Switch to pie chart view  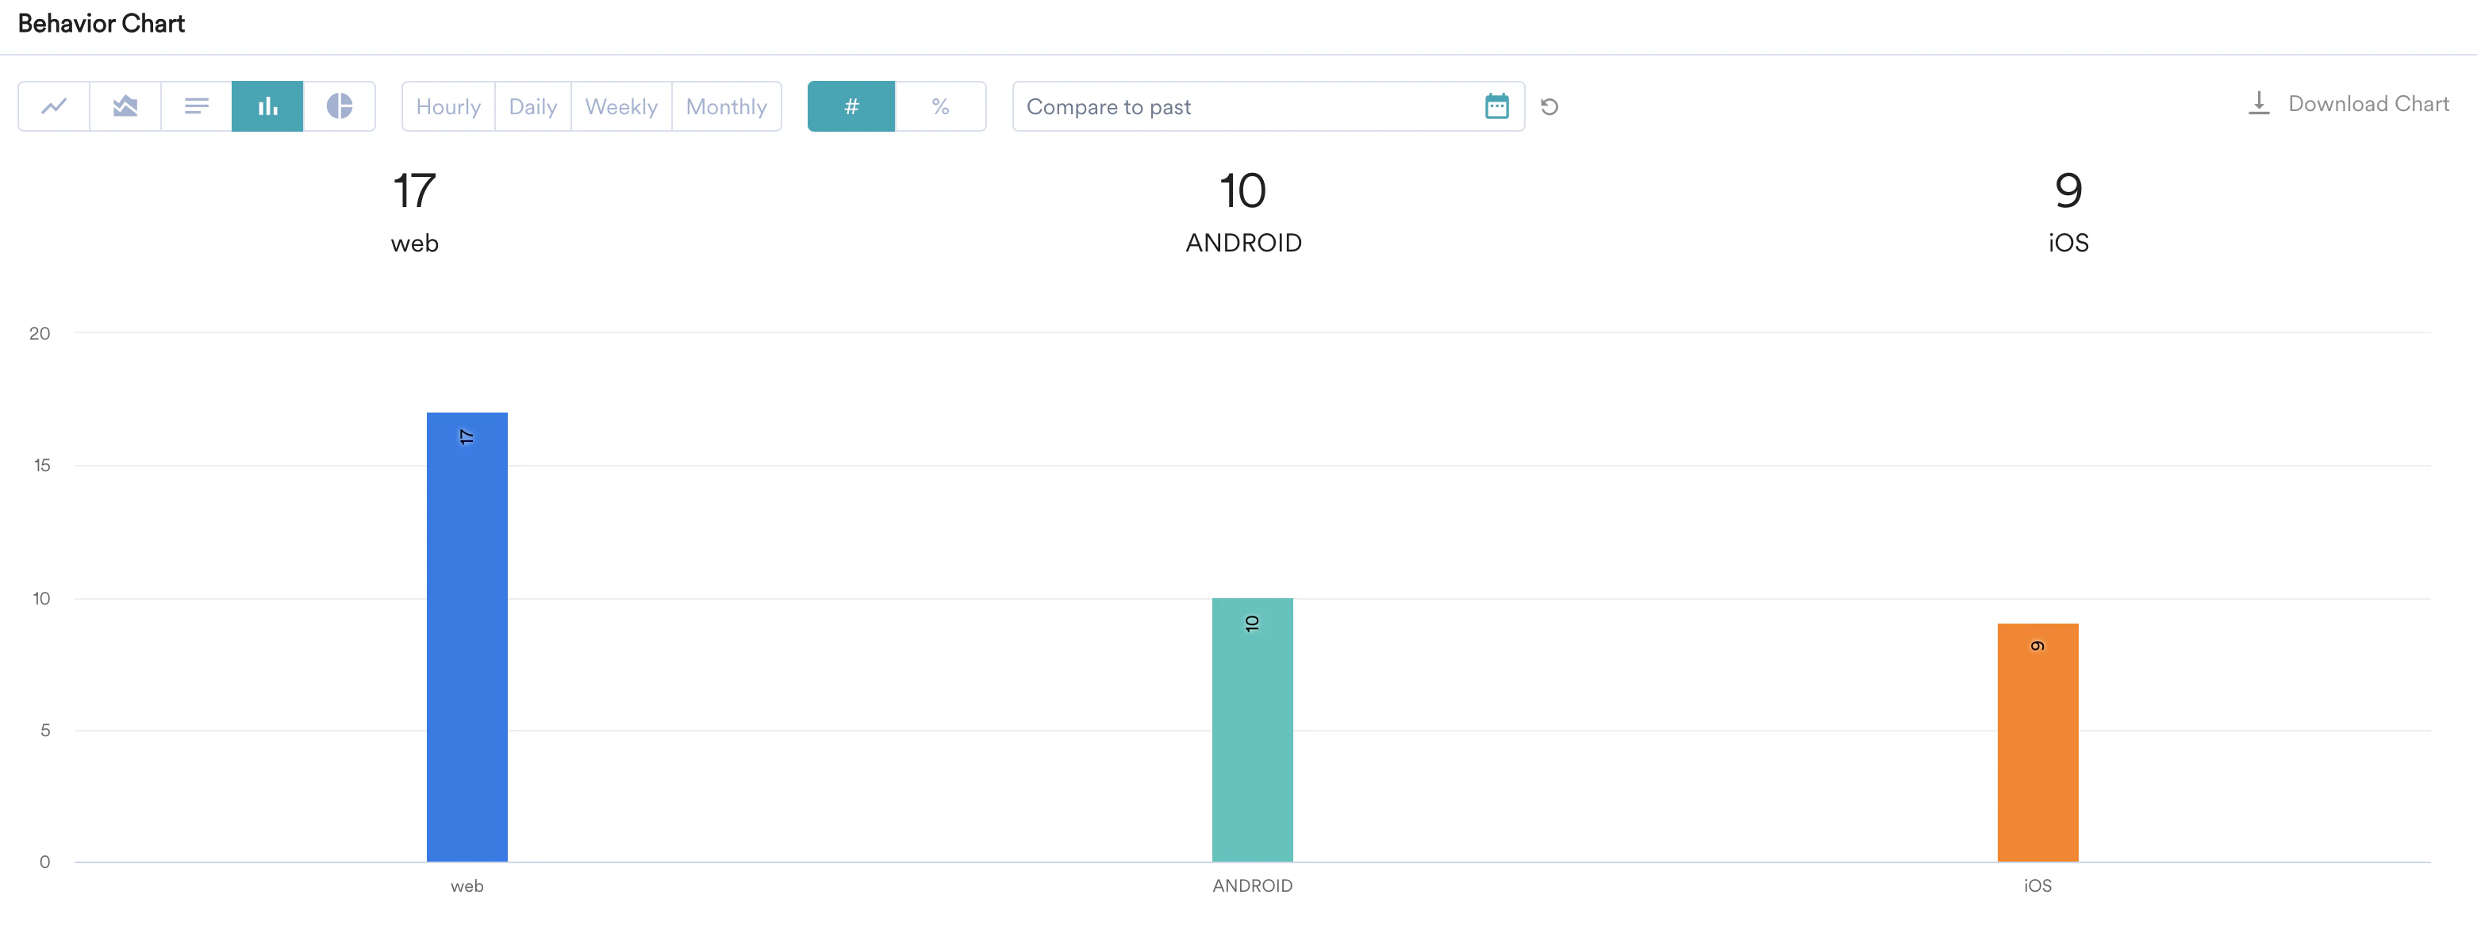pos(340,106)
